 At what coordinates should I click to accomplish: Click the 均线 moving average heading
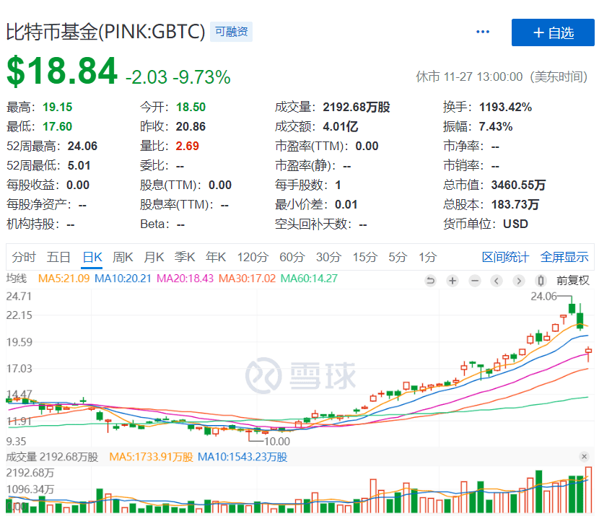17,279
